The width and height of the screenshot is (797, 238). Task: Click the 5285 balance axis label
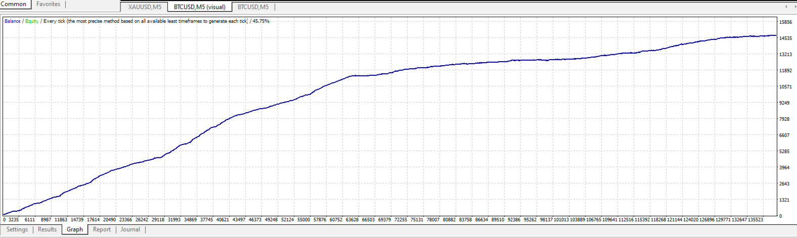(x=784, y=152)
